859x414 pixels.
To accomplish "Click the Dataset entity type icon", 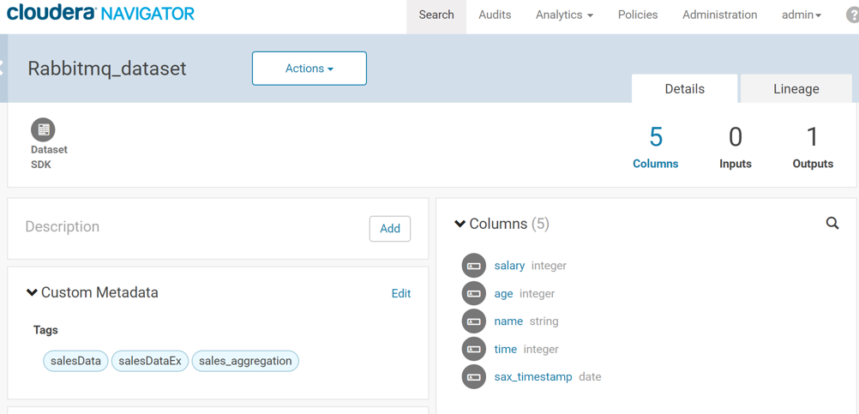I will (x=43, y=130).
